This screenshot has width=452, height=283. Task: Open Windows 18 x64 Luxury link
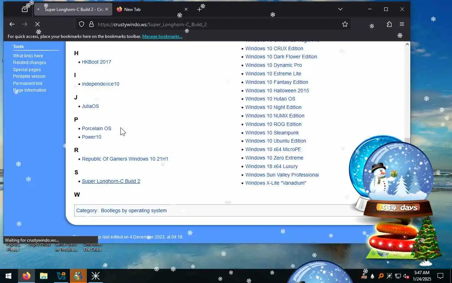[x=272, y=166]
